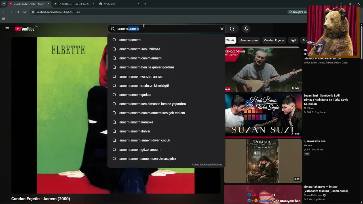Viewport: 363px width, 204px height.
Task: Select suggestion 'annem annem ben ne günler gördüm'
Action: click(x=166, y=67)
